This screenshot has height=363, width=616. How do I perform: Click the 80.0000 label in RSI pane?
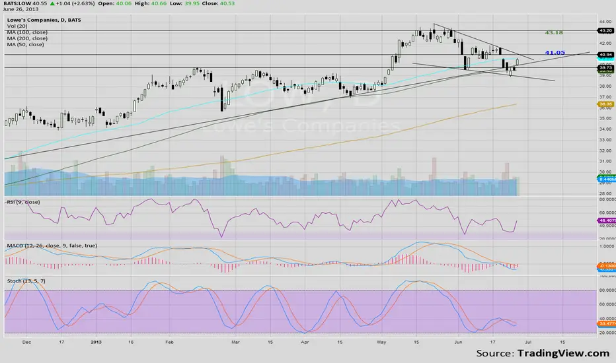[607, 199]
